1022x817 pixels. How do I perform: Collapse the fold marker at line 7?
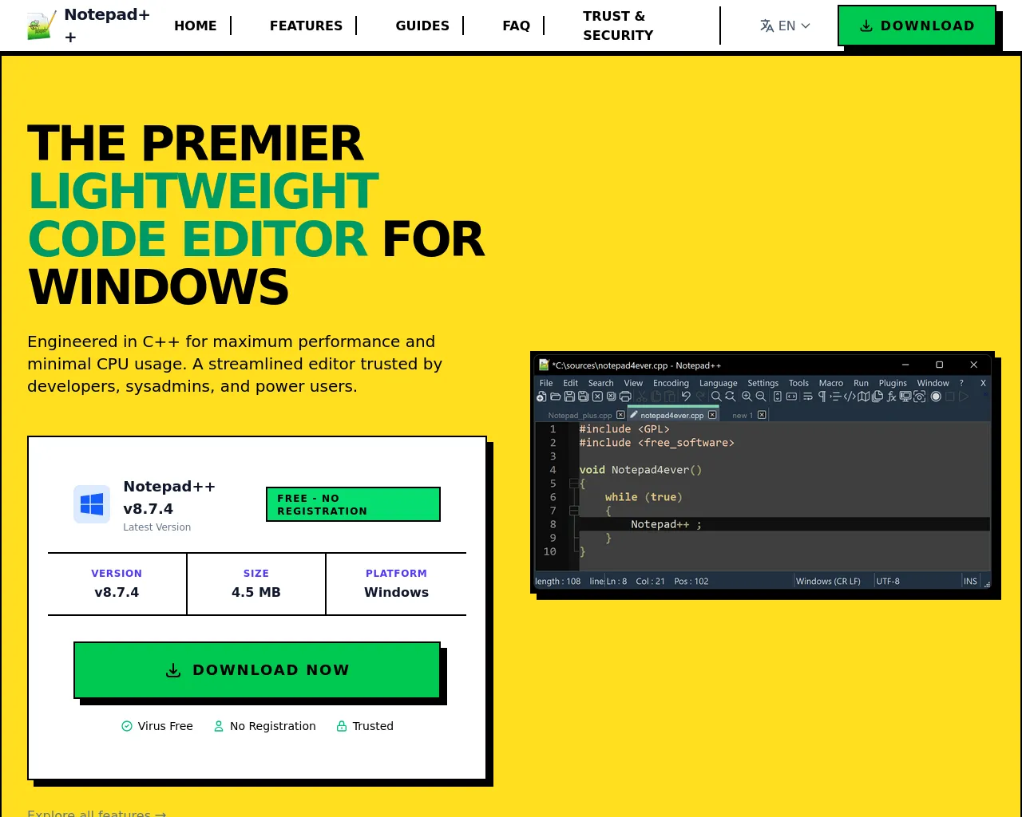[573, 511]
